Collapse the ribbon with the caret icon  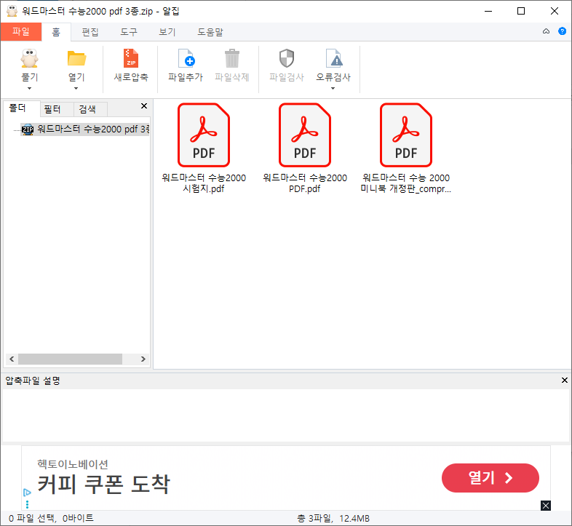pyautogui.click(x=546, y=31)
